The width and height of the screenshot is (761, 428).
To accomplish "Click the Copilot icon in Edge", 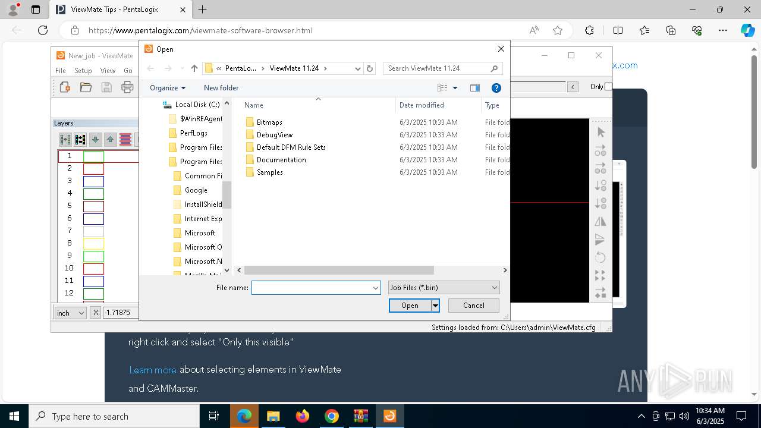I will tap(747, 30).
